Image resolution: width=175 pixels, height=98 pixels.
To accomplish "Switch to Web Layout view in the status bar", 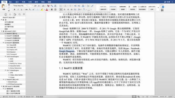I will pyautogui.click(x=139, y=97).
